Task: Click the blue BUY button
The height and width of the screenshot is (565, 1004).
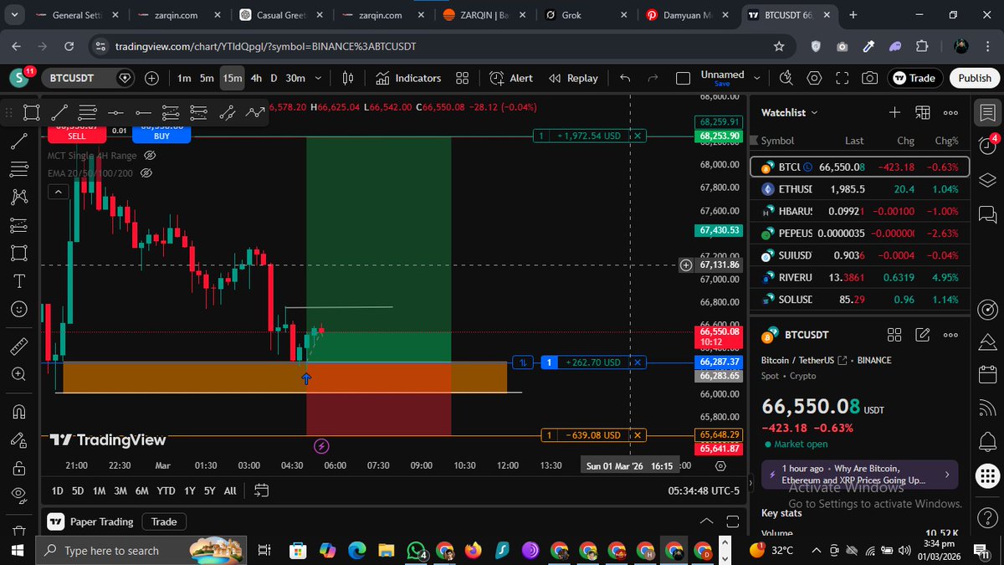Action: (x=161, y=134)
